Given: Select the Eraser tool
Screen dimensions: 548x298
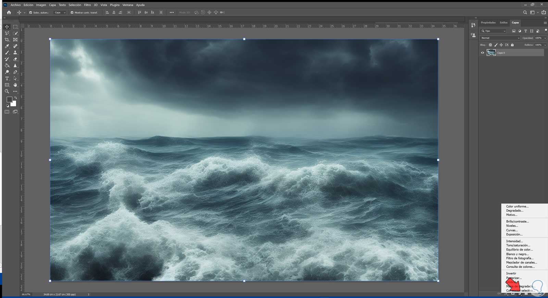Looking at the screenshot, I should coord(15,59).
